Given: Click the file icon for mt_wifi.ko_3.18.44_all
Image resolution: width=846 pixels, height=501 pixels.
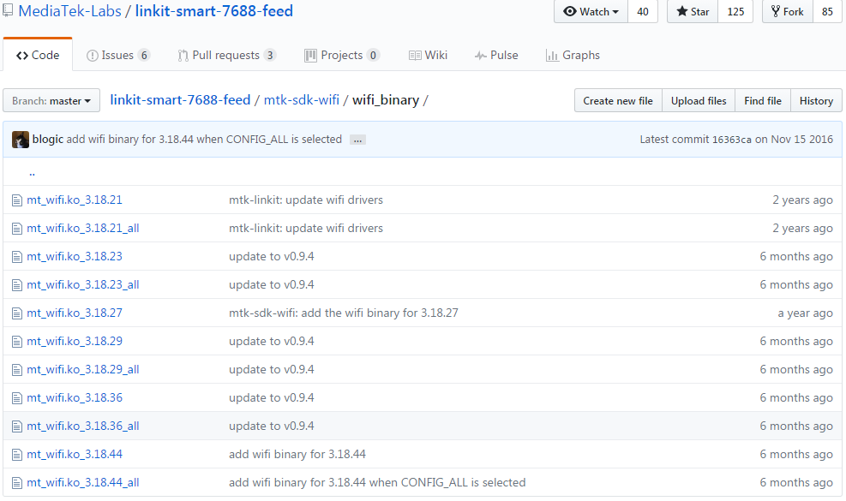Looking at the screenshot, I should coord(17,483).
